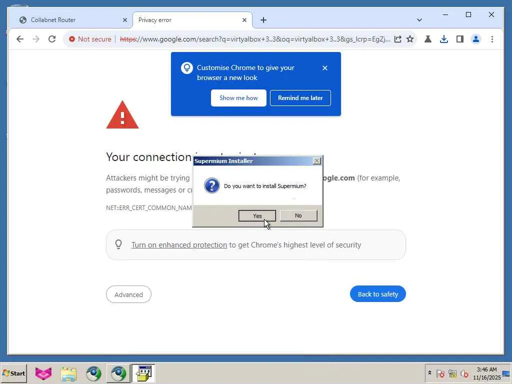Open a new tab with plus button
512x384 pixels.
263,20
